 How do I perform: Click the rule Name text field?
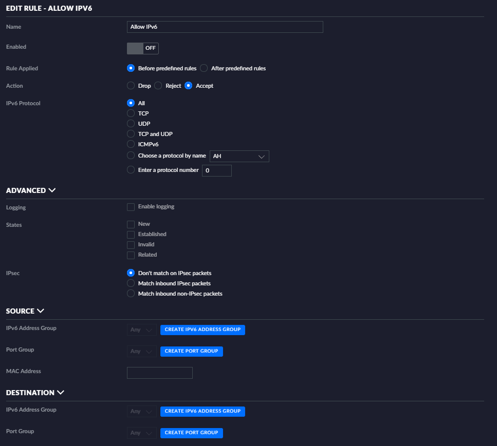click(x=225, y=27)
